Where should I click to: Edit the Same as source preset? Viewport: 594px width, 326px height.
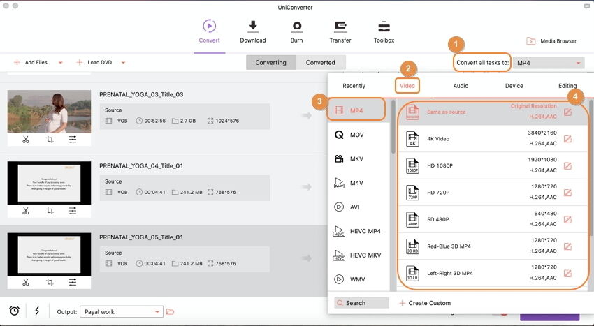[567, 112]
